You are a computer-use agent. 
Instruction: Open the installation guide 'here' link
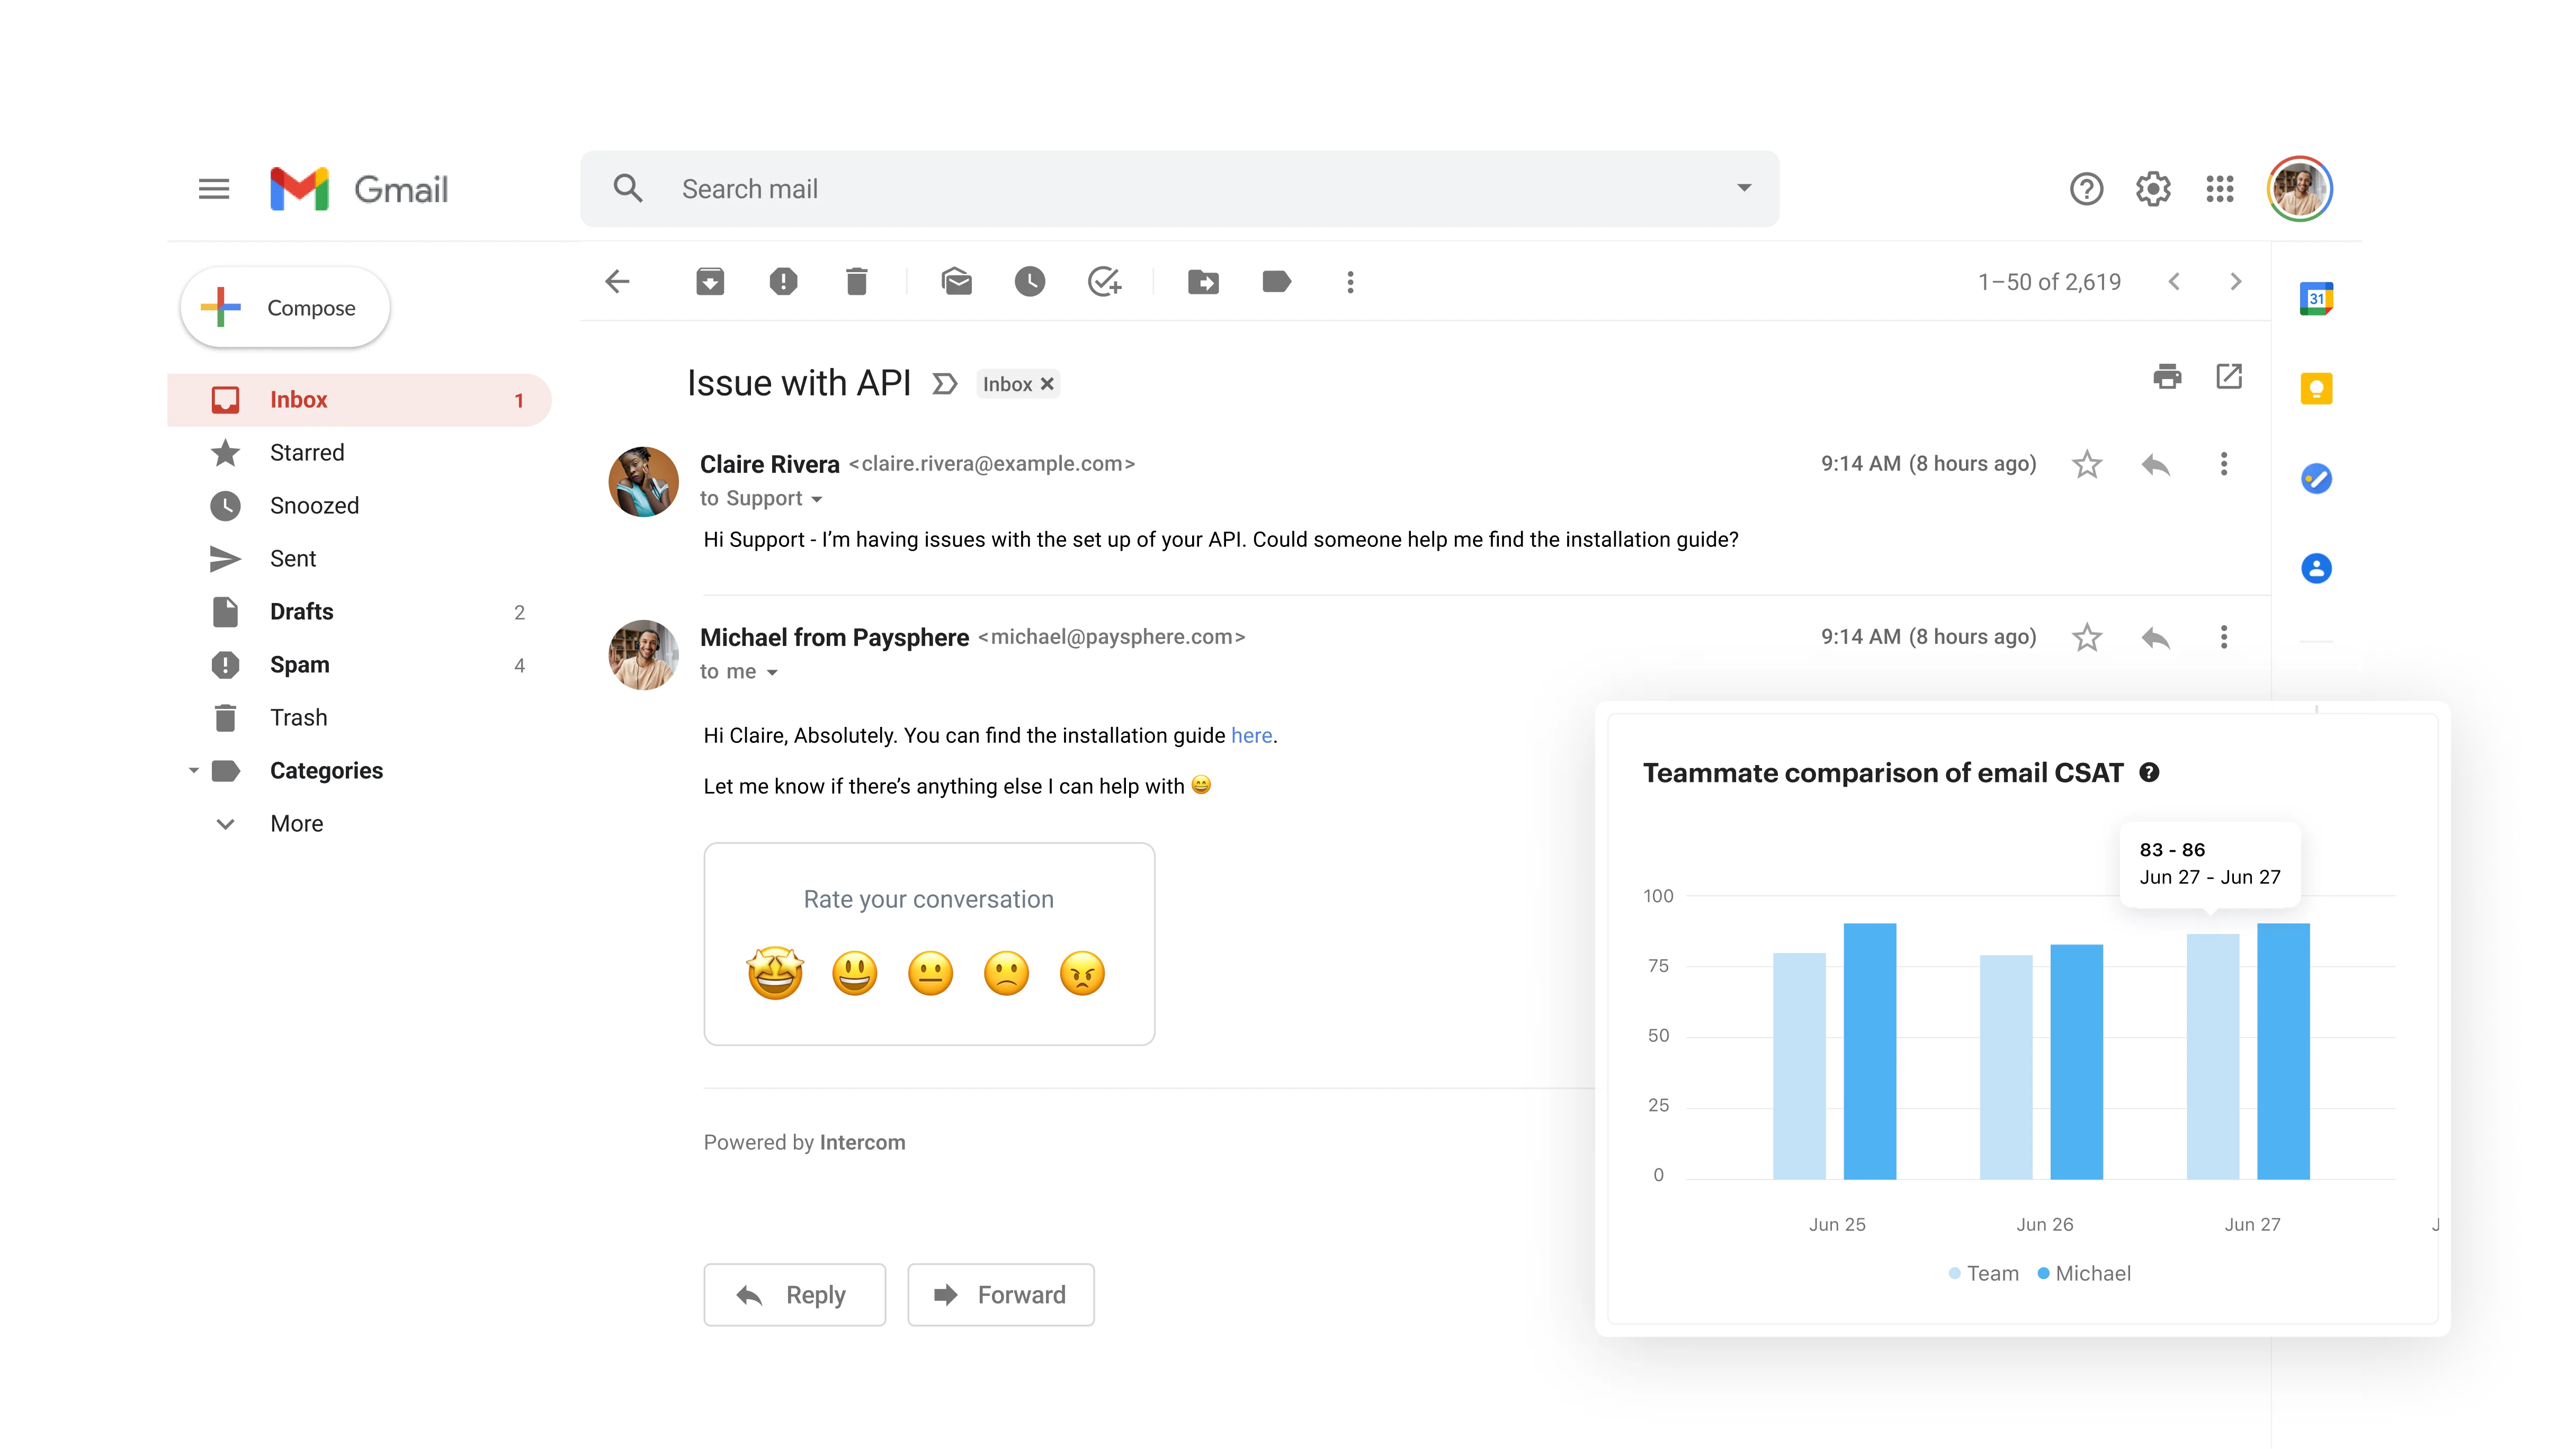point(1251,735)
